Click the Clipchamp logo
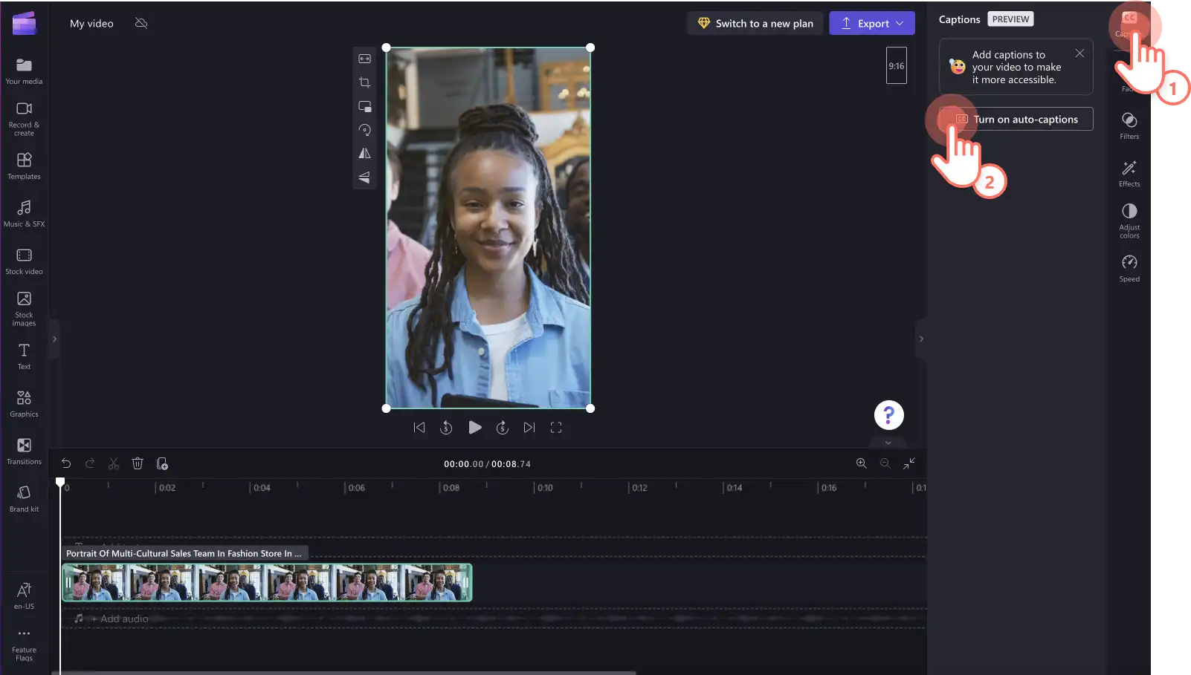 pos(24,23)
